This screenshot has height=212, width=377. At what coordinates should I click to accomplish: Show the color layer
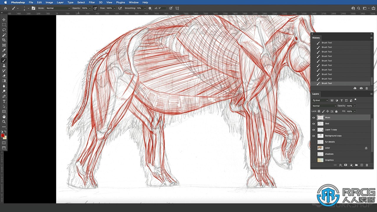click(x=314, y=148)
